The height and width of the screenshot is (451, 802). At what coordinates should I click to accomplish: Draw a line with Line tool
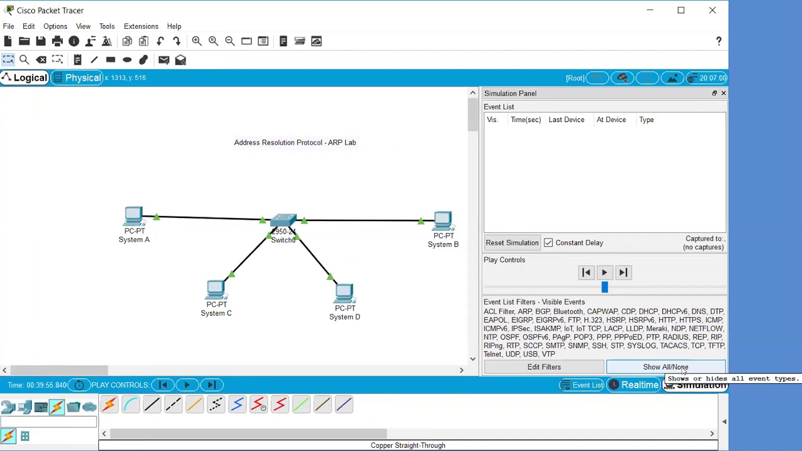[x=94, y=60]
